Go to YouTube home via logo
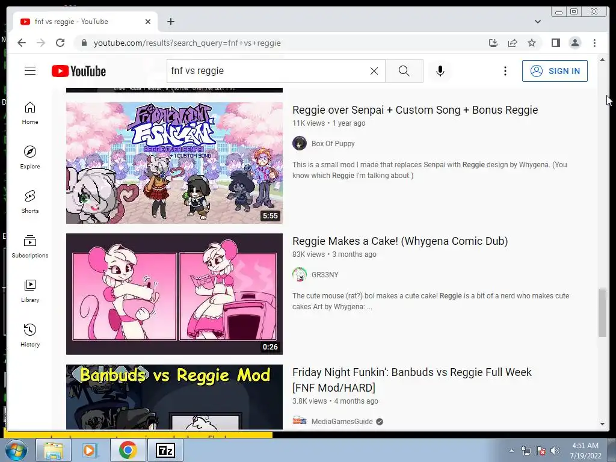Screen dimensions: 616x462 (x=79, y=71)
